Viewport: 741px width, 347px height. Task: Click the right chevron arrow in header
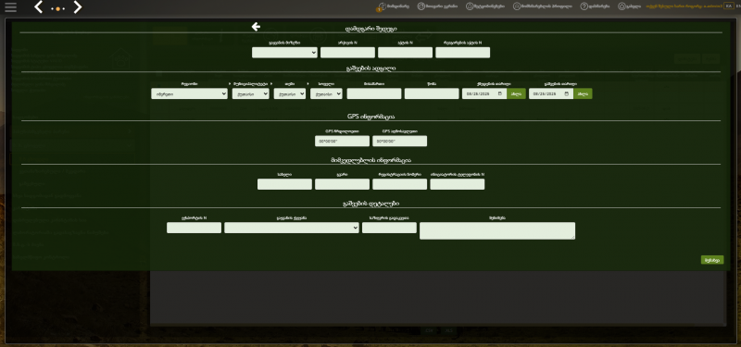coord(78,7)
